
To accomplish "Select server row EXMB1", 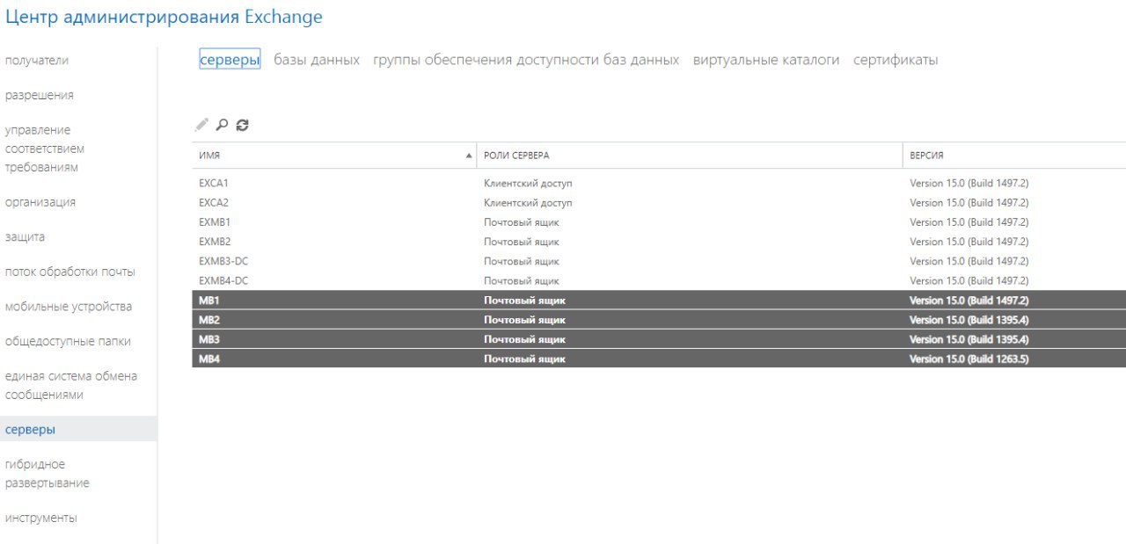I will tap(659, 222).
